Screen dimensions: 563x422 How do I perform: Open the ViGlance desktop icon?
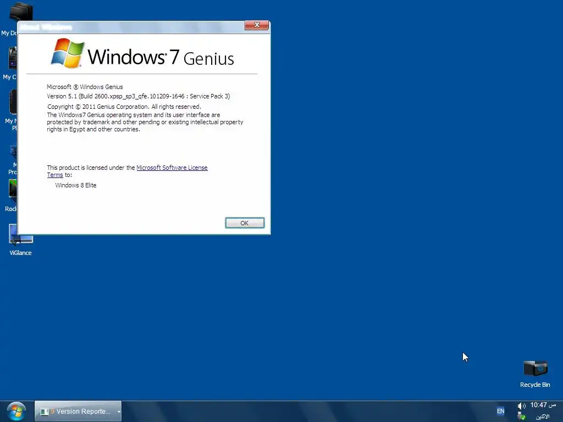click(x=20, y=240)
